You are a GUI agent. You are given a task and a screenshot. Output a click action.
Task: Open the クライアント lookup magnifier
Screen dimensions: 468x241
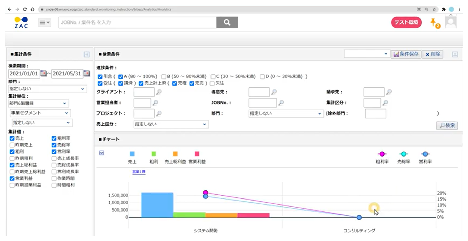(x=159, y=92)
